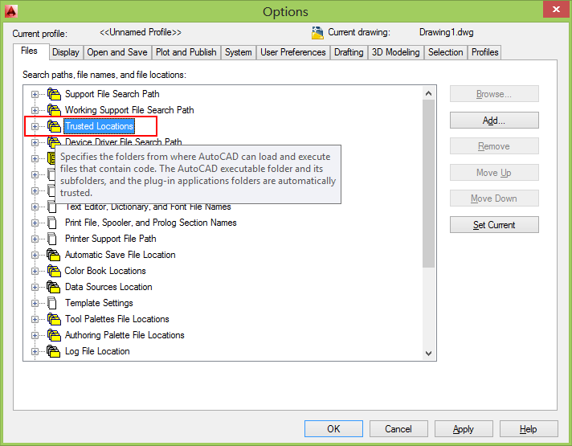Image resolution: width=572 pixels, height=446 pixels.
Task: Switch to the Drafting tab
Action: [349, 52]
